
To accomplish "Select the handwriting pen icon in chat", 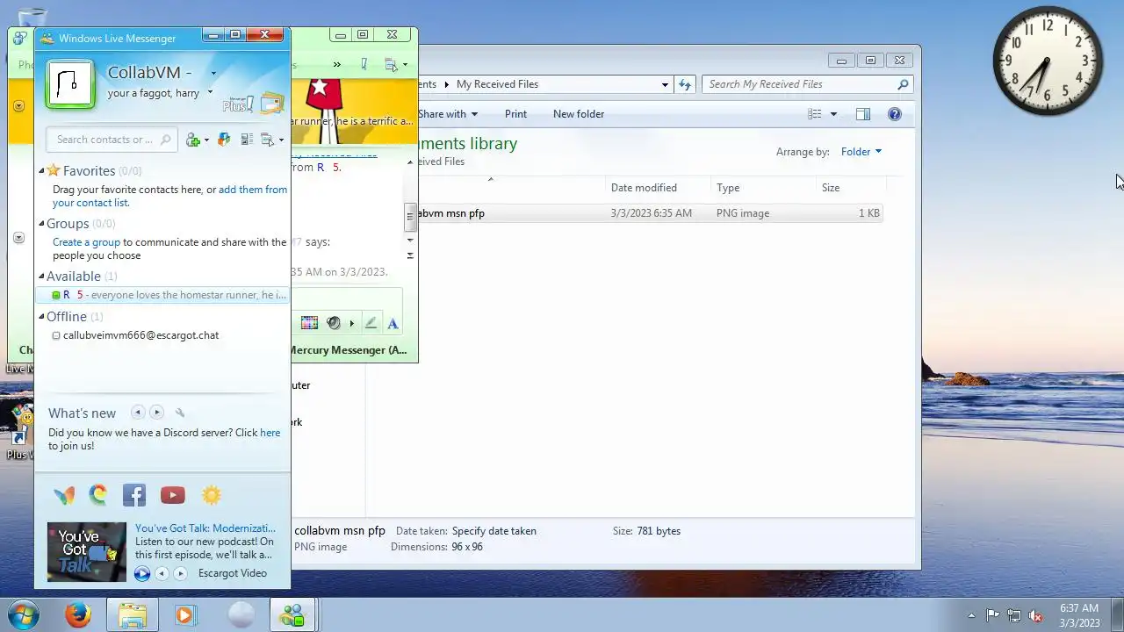I will 371,323.
